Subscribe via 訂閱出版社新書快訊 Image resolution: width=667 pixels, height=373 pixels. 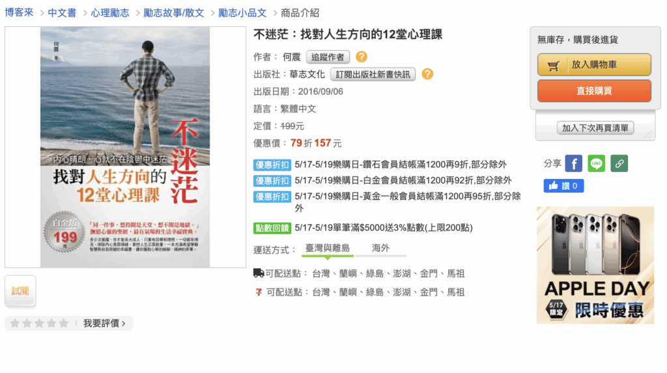coord(373,74)
